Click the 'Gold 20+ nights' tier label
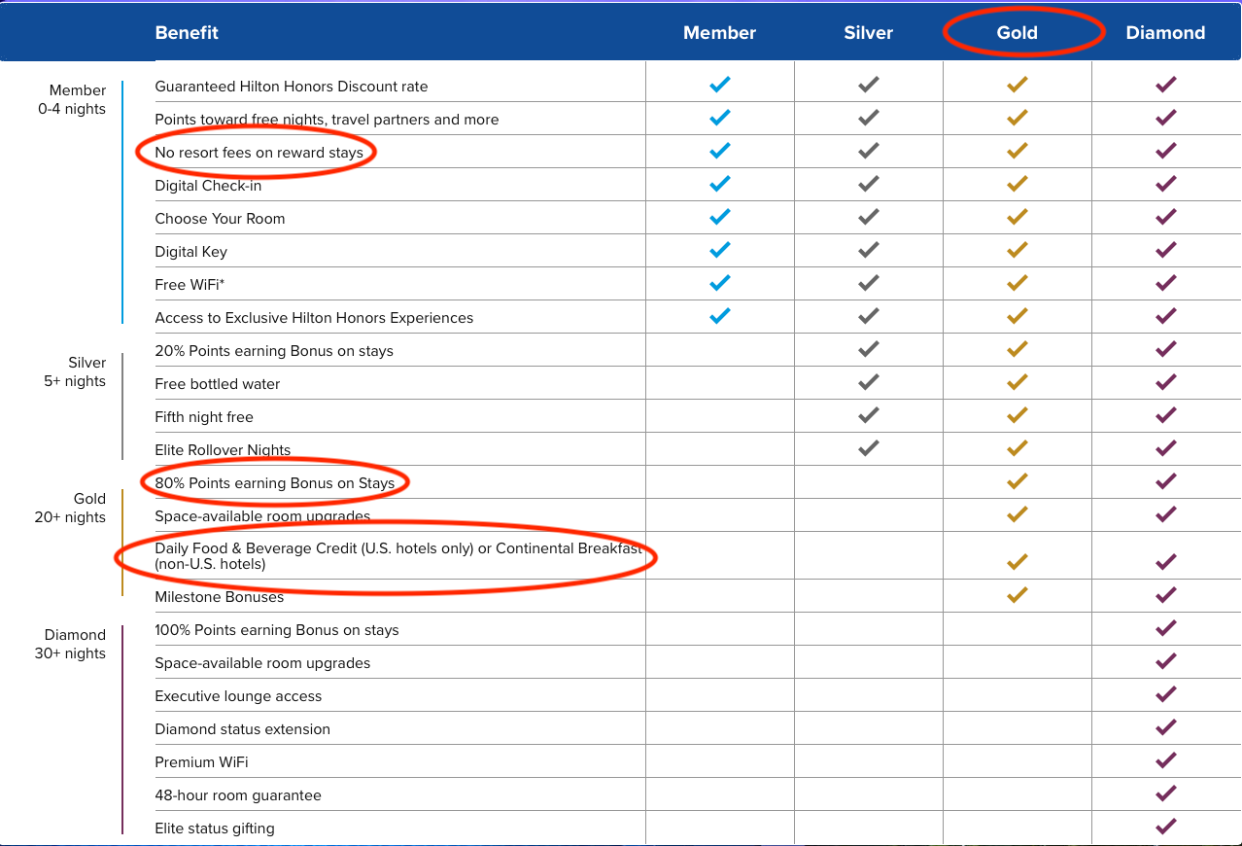Screen dimensions: 1242x846 (70, 508)
